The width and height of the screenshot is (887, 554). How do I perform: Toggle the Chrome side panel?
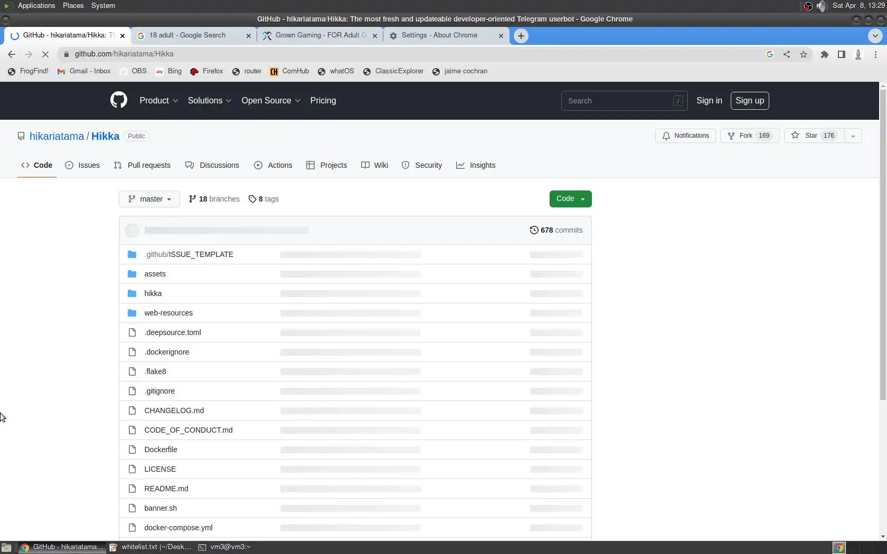click(841, 54)
